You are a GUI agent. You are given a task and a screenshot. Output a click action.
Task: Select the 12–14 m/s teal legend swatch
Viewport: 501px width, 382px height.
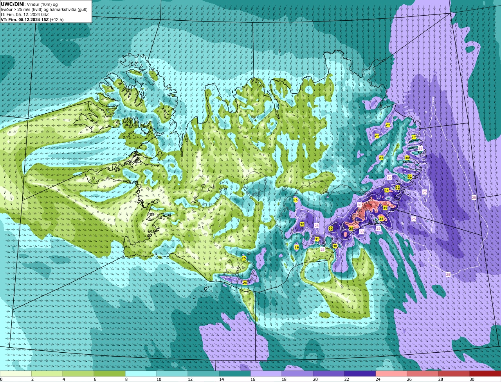click(x=204, y=373)
